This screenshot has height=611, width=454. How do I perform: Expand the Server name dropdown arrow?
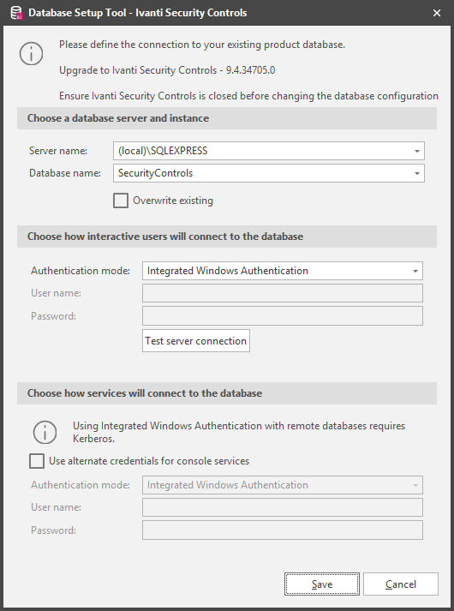click(x=417, y=151)
